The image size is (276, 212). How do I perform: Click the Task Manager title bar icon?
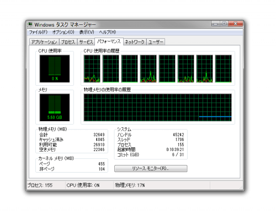point(30,24)
